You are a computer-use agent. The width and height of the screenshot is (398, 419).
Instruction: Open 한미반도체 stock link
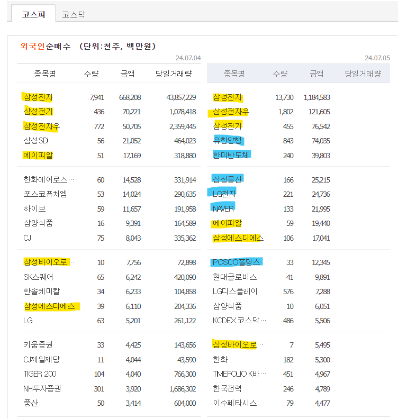231,155
